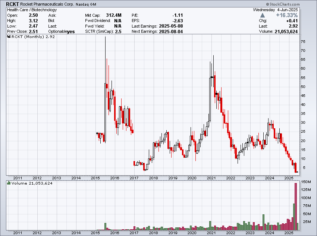Click 2015 on the price chart's year axis
317x236 pixels.
[x=95, y=178]
